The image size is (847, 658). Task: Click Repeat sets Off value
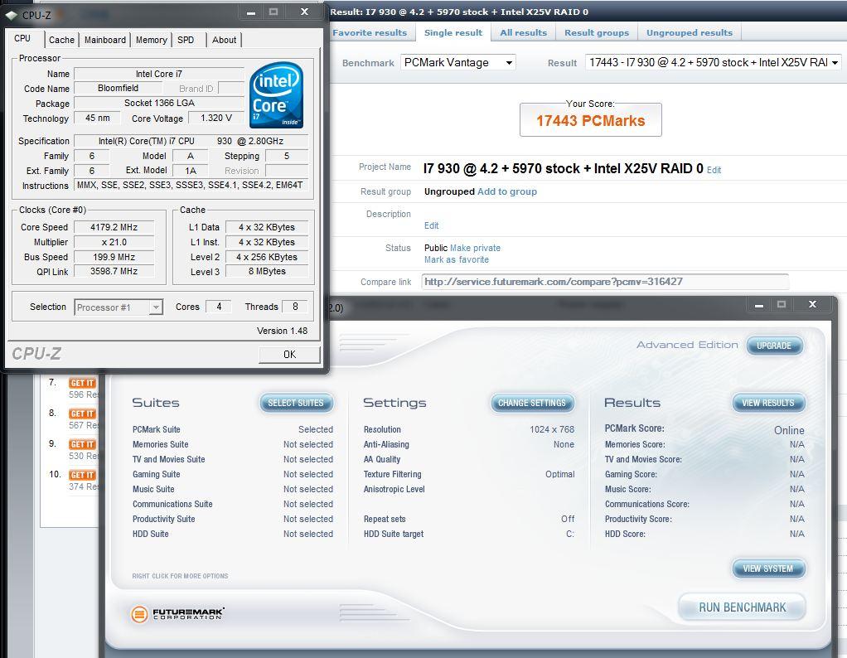568,519
